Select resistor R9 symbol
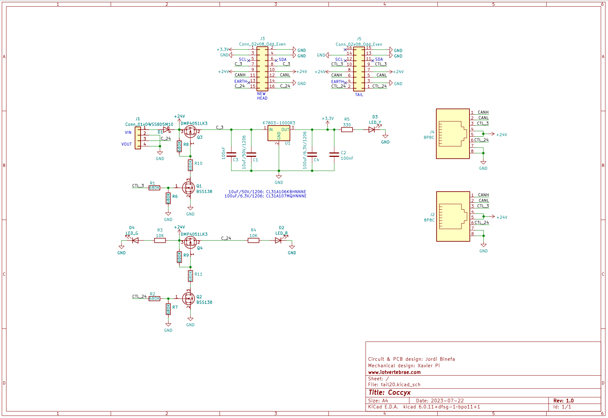The width and height of the screenshot is (608, 418). (179, 257)
